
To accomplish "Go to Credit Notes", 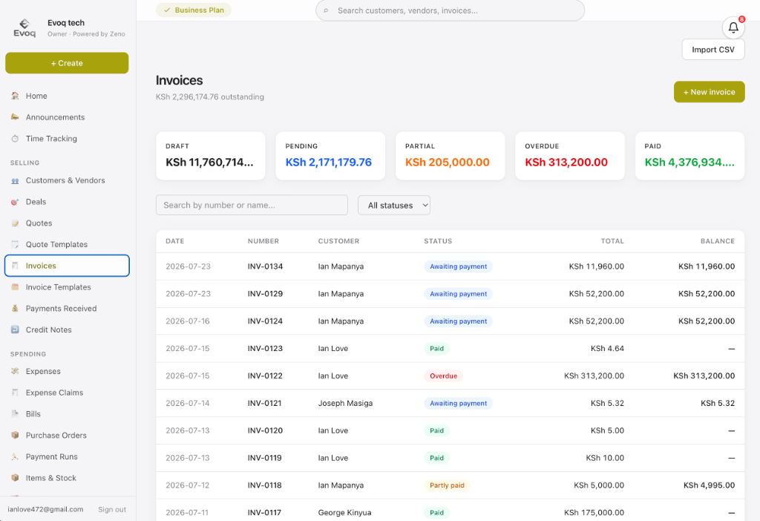I will tap(67, 330).
